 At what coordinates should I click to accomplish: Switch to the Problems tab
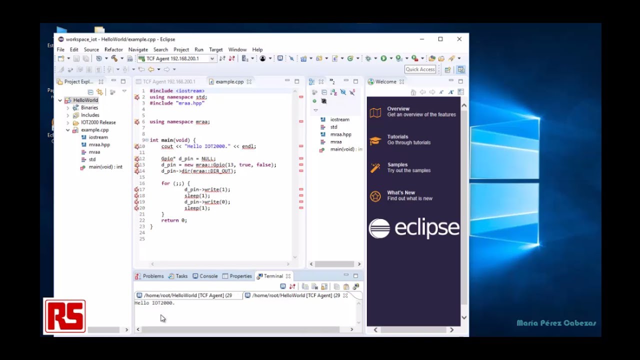pos(149,276)
